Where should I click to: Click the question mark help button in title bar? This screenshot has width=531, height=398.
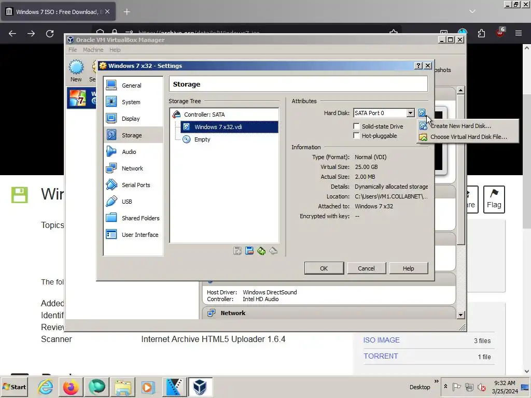point(418,66)
